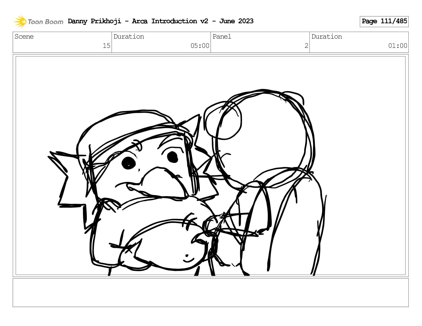Click the 'Panel' label
The image size is (422, 326).
222,37
